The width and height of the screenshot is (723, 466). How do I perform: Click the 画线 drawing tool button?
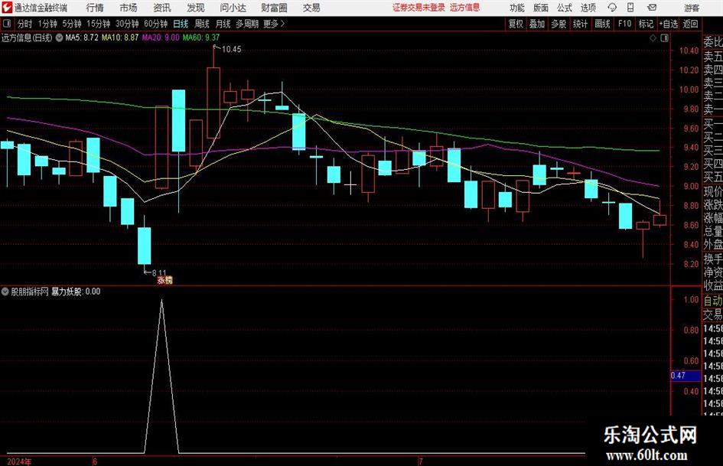[602, 24]
